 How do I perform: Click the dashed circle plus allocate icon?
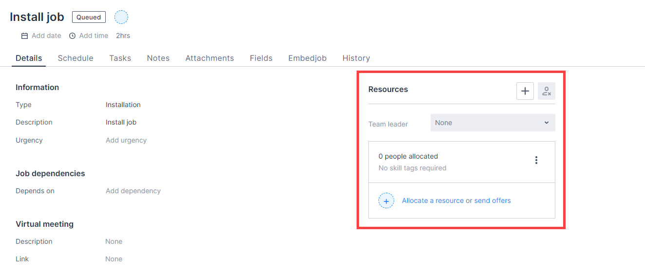coord(386,200)
